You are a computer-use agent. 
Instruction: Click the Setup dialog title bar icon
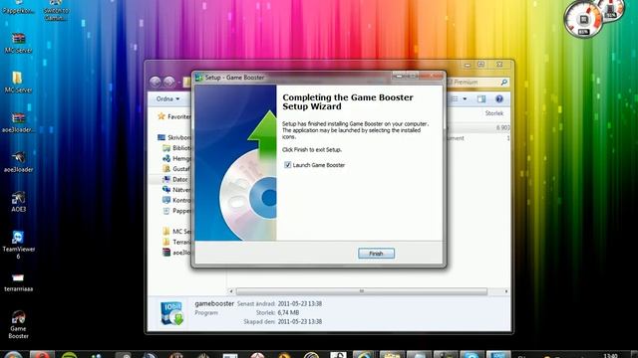click(199, 78)
